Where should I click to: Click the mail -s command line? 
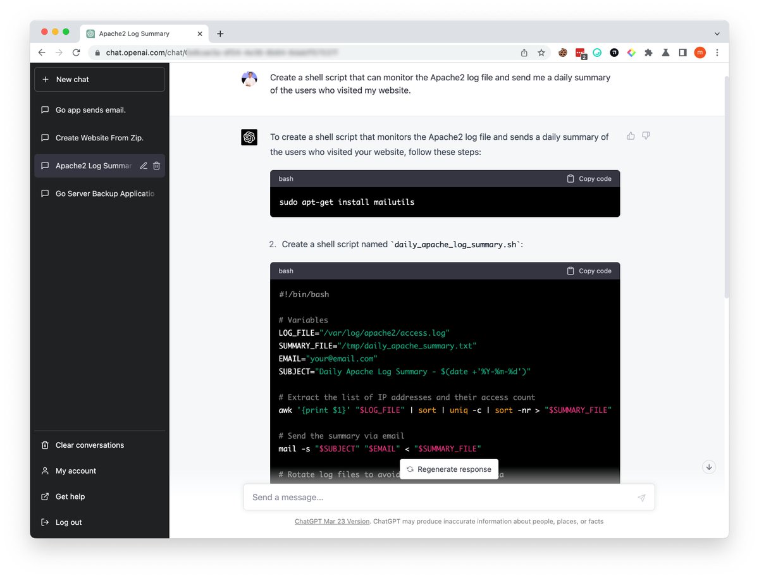tap(379, 449)
